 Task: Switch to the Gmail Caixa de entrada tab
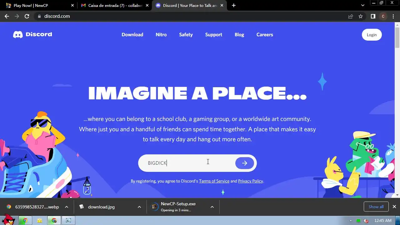115,5
